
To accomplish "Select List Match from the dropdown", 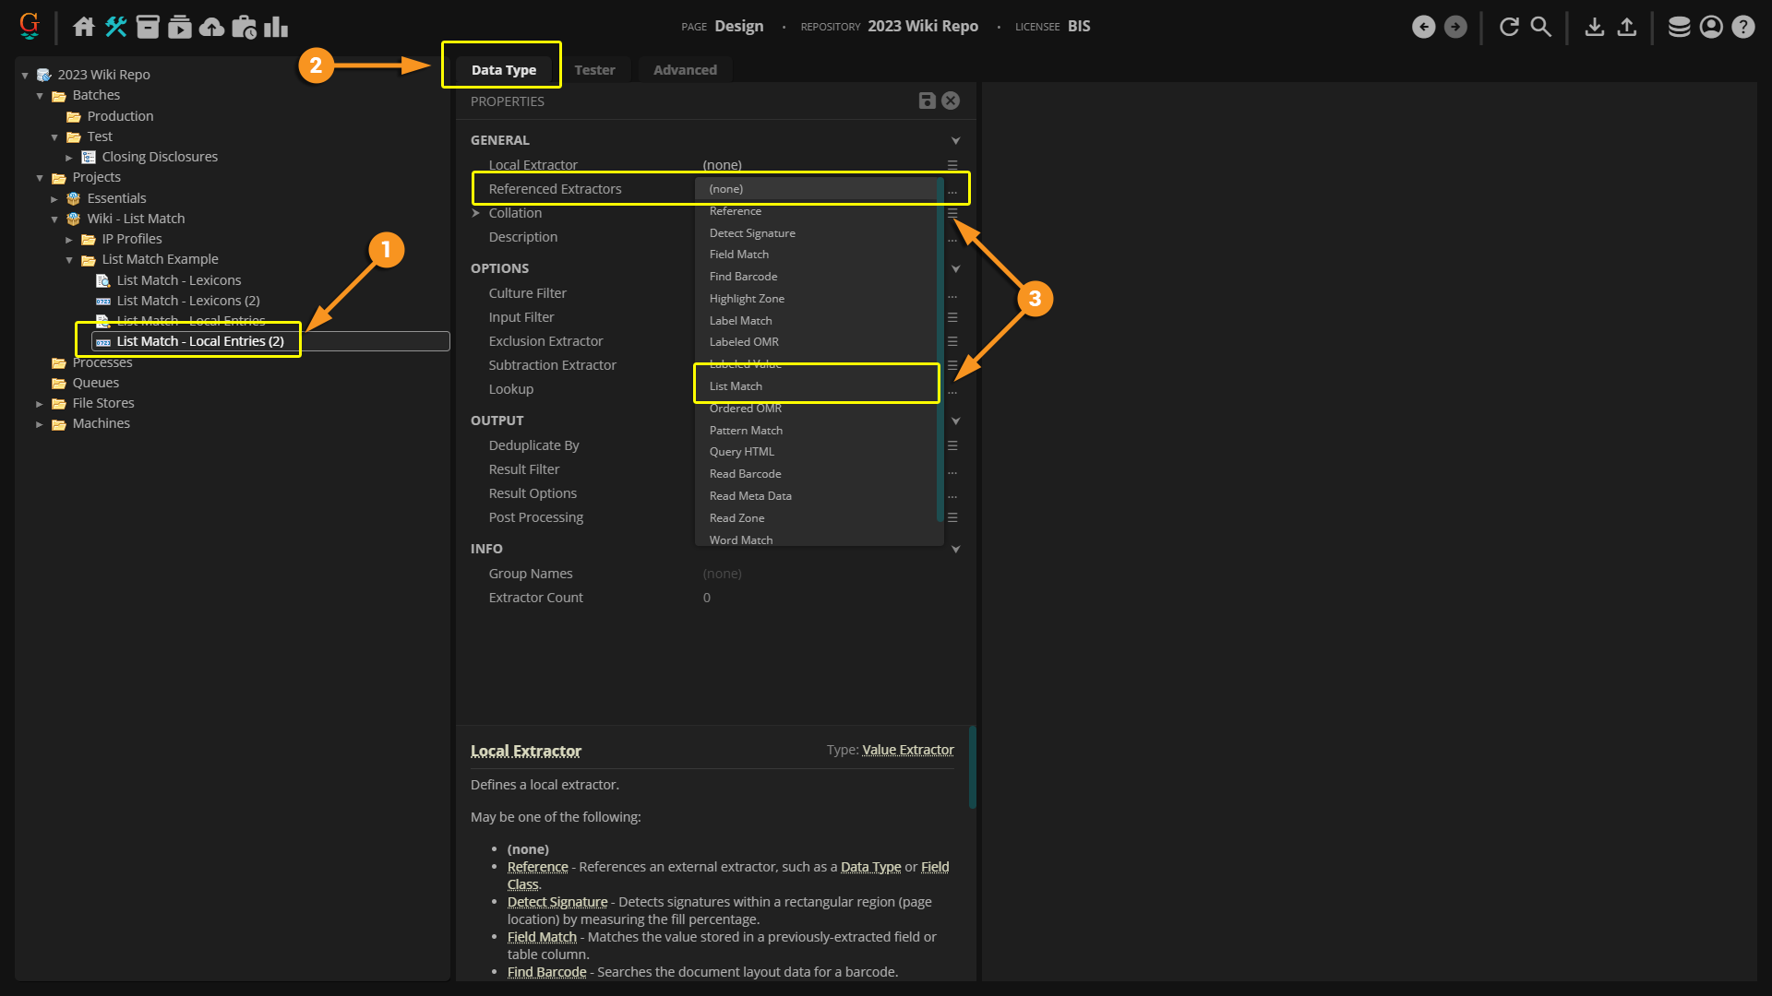I will 736,386.
